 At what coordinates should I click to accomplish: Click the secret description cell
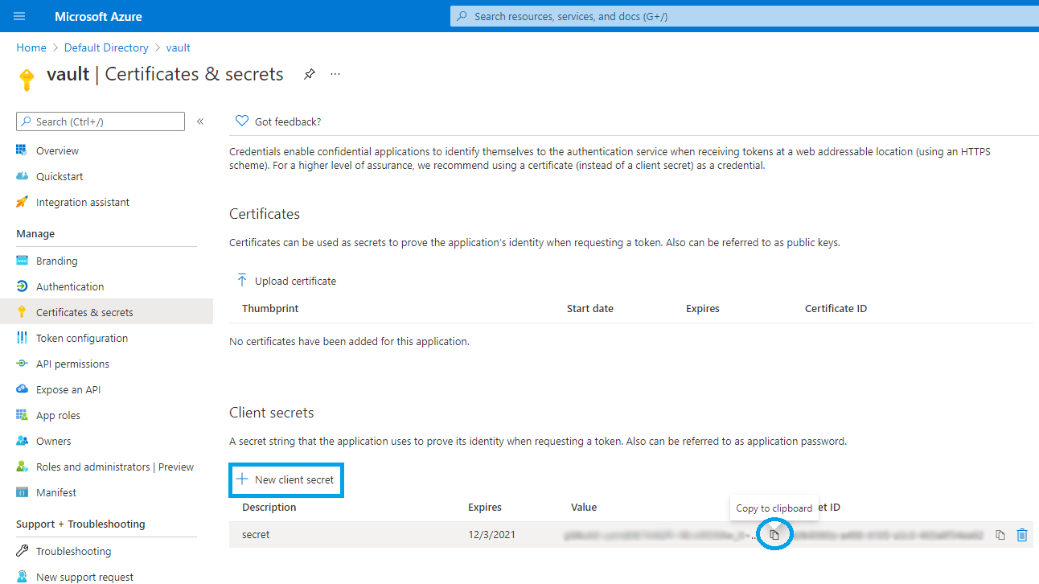(256, 534)
